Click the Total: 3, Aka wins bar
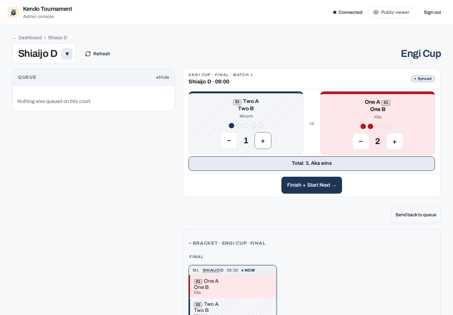 pos(312,164)
